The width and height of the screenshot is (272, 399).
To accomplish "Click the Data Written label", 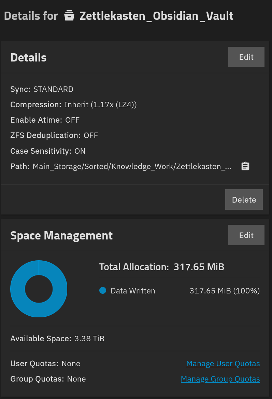I will 133,291.
